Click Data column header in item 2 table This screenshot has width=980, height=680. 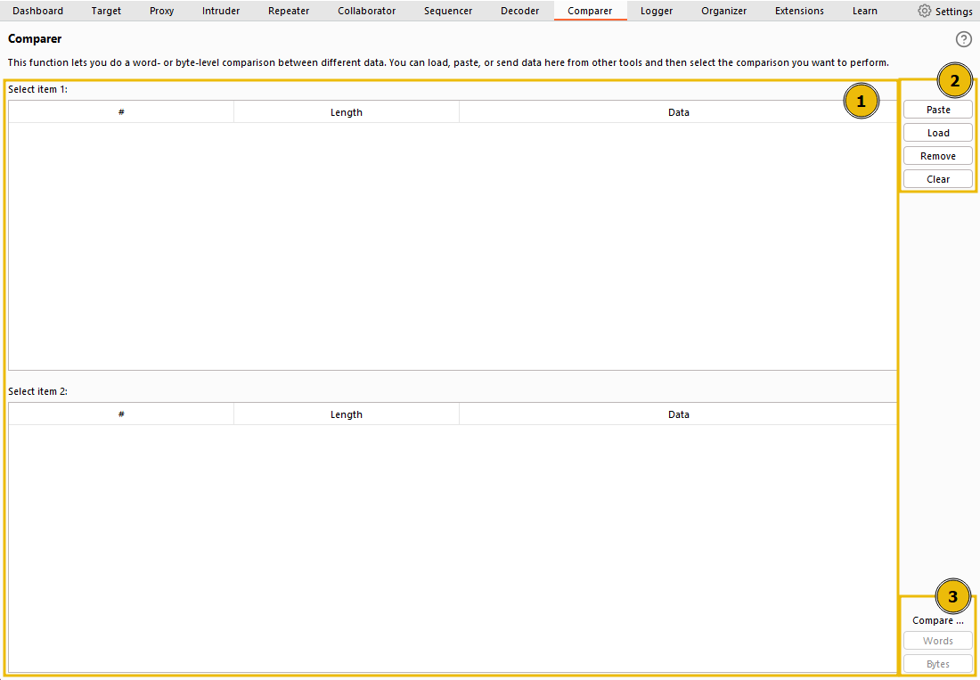[x=678, y=414]
